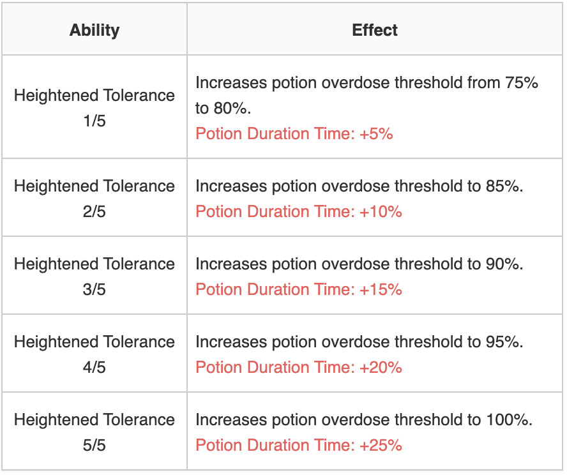Click red Potion Duration Time +5% text
This screenshot has height=475, width=567.
pyautogui.click(x=294, y=134)
